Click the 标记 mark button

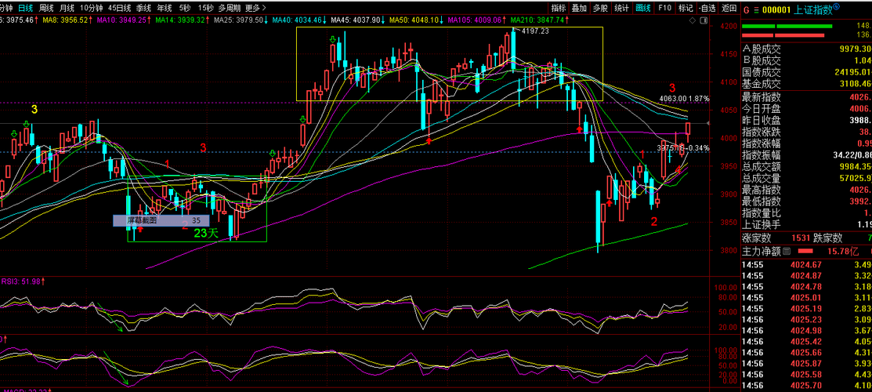[686, 8]
